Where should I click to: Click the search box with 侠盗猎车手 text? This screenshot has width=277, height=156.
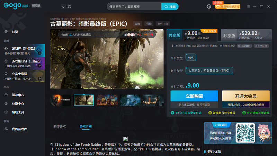click(134, 7)
